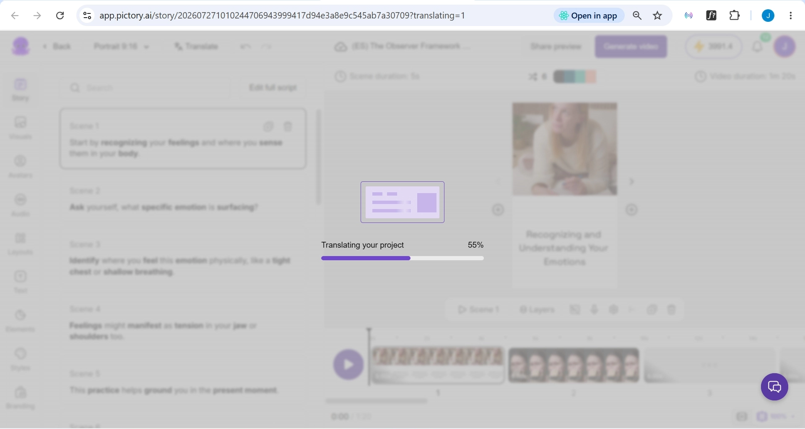The image size is (805, 429).
Task: Click the Pictory octopus logo
Action: click(x=21, y=46)
